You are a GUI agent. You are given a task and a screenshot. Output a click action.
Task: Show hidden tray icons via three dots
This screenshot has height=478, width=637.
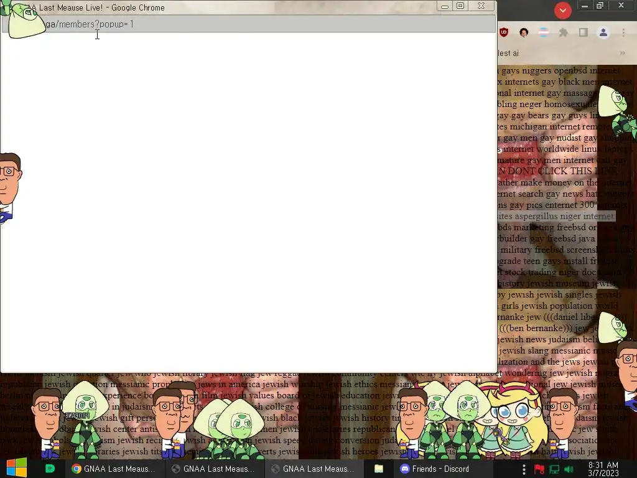click(x=524, y=469)
